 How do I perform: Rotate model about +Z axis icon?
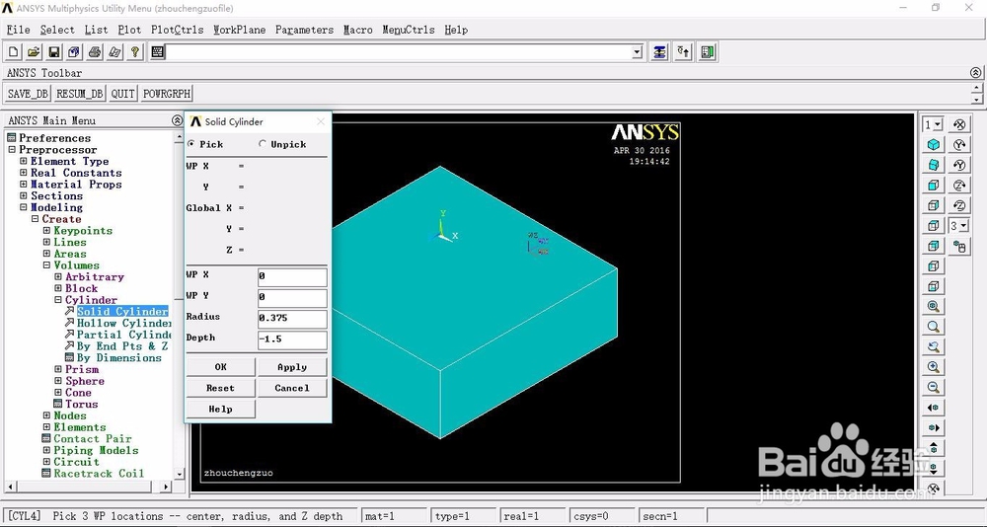point(959,186)
